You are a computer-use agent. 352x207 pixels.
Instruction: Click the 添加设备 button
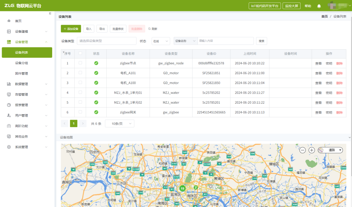(x=71, y=29)
